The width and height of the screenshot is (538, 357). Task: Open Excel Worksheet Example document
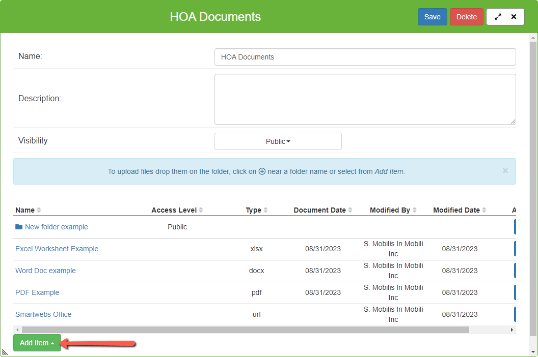tap(57, 249)
